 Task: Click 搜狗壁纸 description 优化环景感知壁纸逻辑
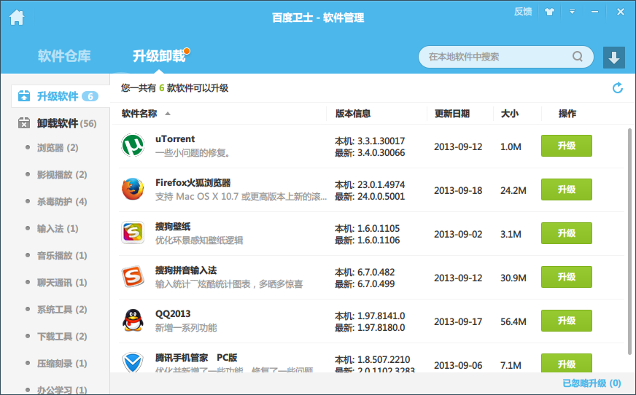pos(199,240)
